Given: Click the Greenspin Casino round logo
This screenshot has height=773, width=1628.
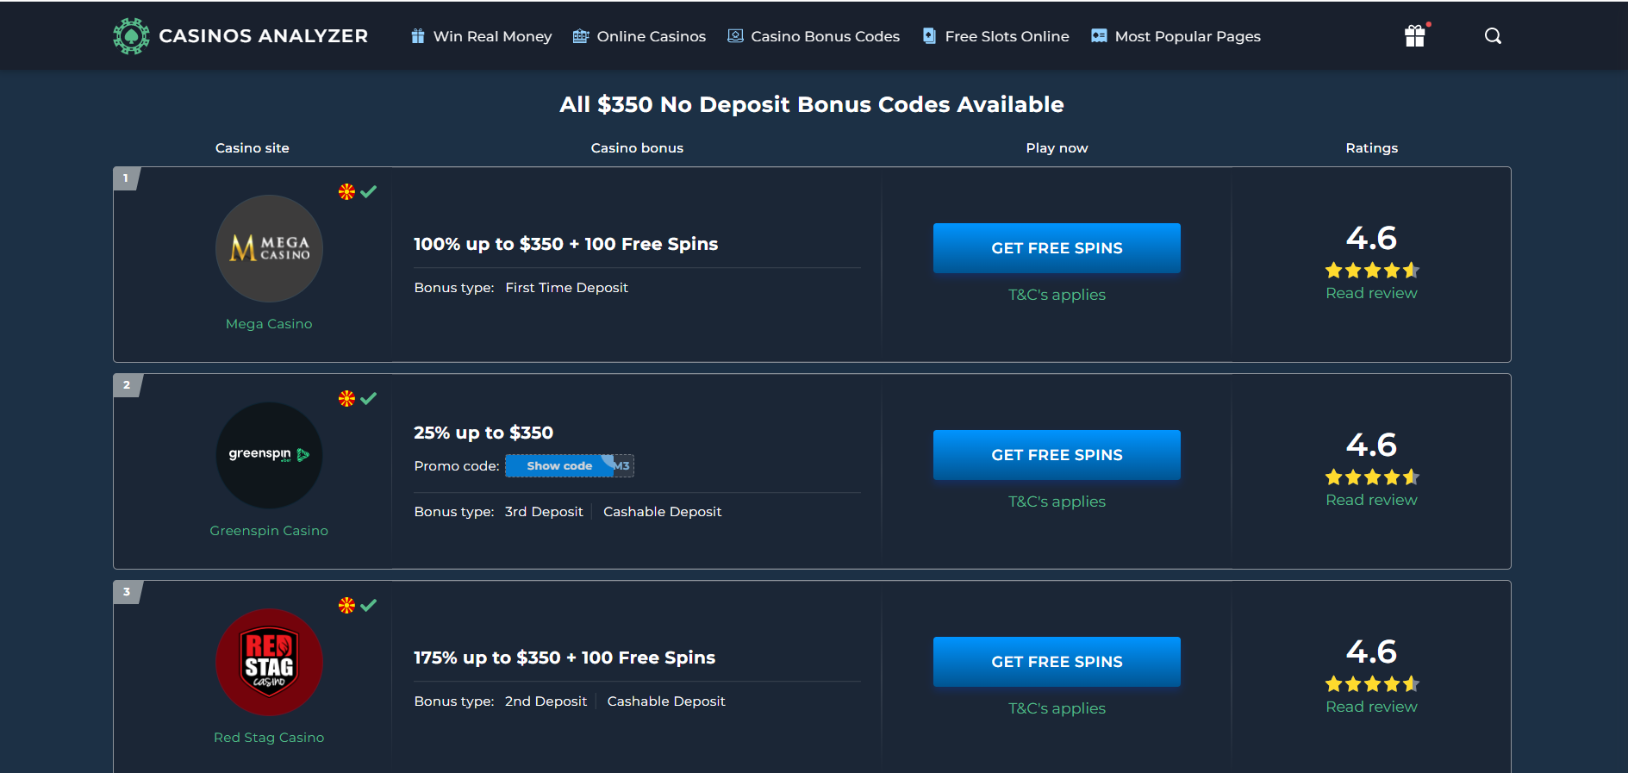Looking at the screenshot, I should point(269,455).
